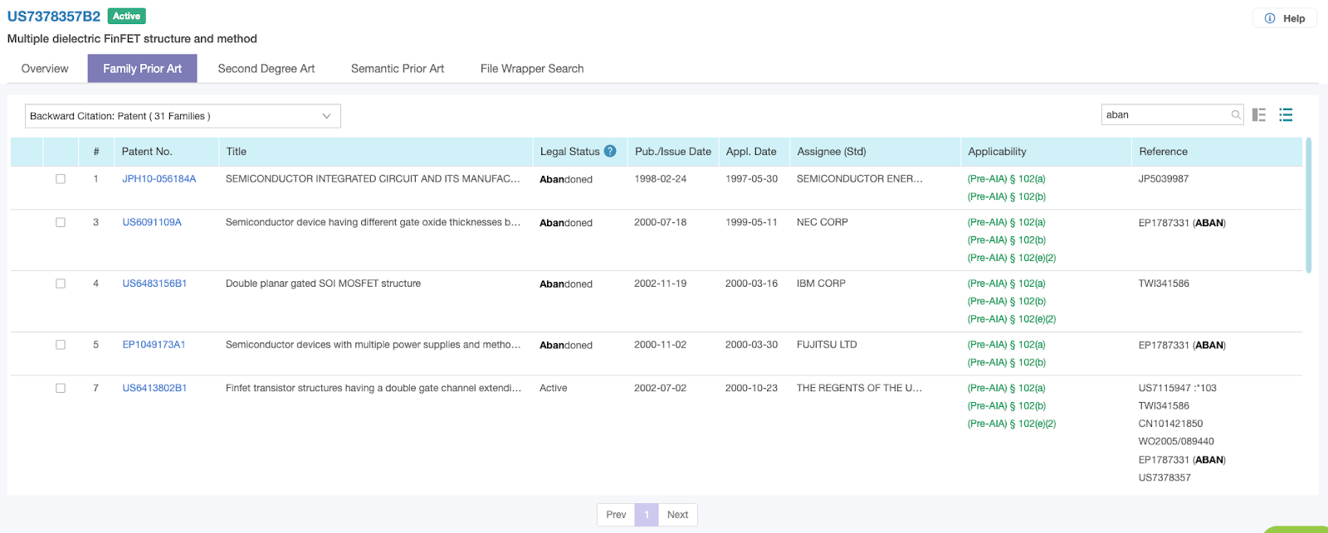This screenshot has height=533, width=1328.
Task: Click the Pub./Issue Date column header
Action: click(673, 152)
